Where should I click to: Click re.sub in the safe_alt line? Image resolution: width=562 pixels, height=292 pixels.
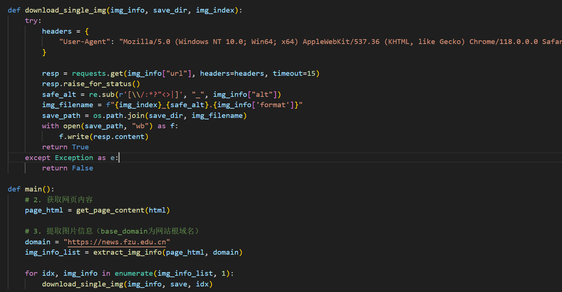click(102, 95)
